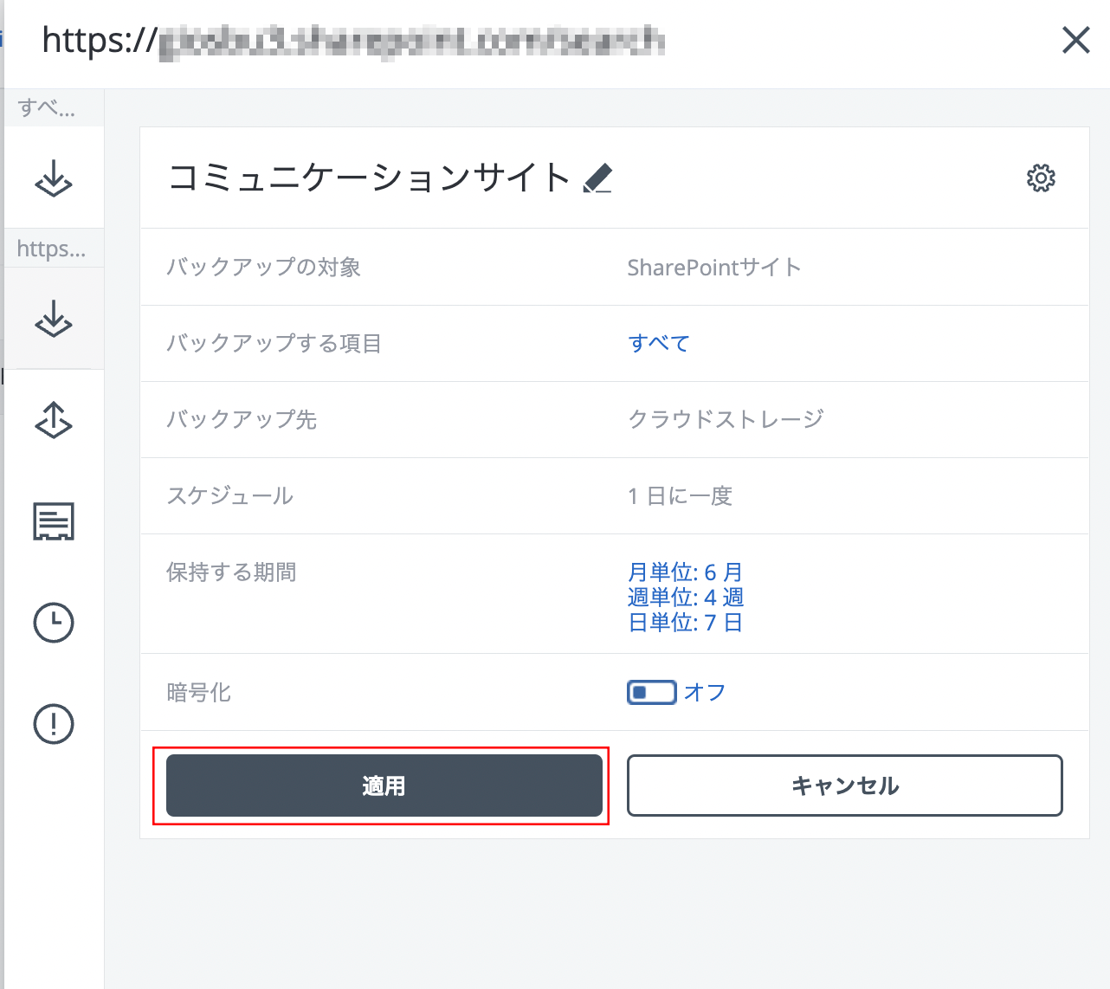Screen dimensions: 1110x989
Task: Open plan options gear icon
Action: click(1041, 178)
